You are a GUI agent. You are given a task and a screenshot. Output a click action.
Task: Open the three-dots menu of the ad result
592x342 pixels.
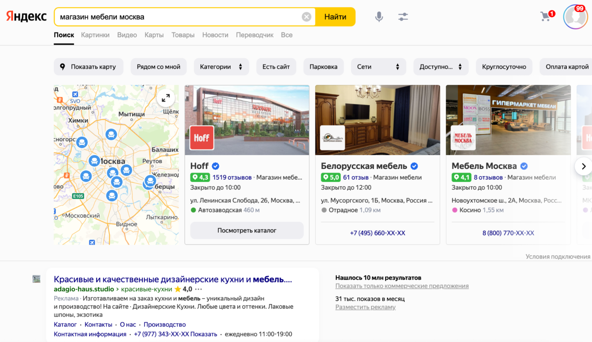198,289
